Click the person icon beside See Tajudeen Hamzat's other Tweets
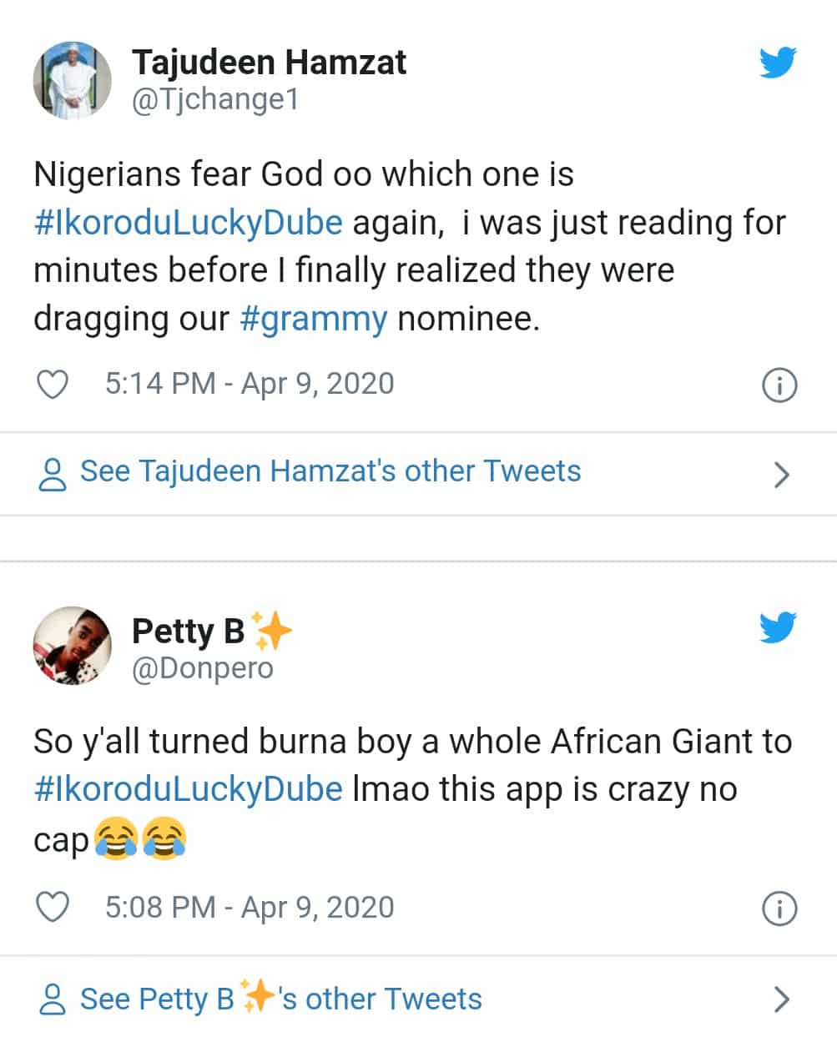This screenshot has height=1037, width=837. 53,473
